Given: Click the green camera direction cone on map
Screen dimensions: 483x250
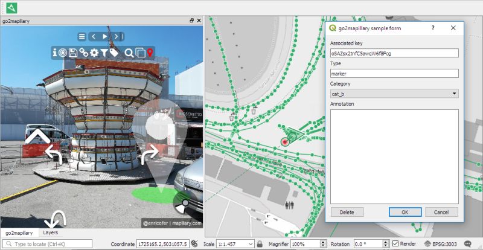Looking at the screenshot, I should [x=293, y=135].
